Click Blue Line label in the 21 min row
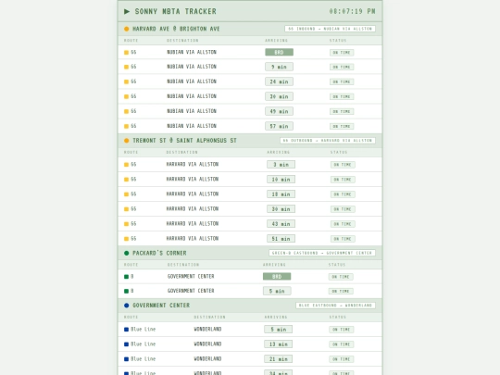The image size is (500, 375). [144, 359]
